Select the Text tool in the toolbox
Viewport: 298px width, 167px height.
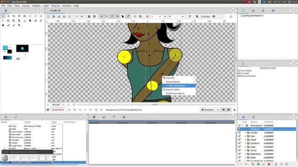click(3, 25)
